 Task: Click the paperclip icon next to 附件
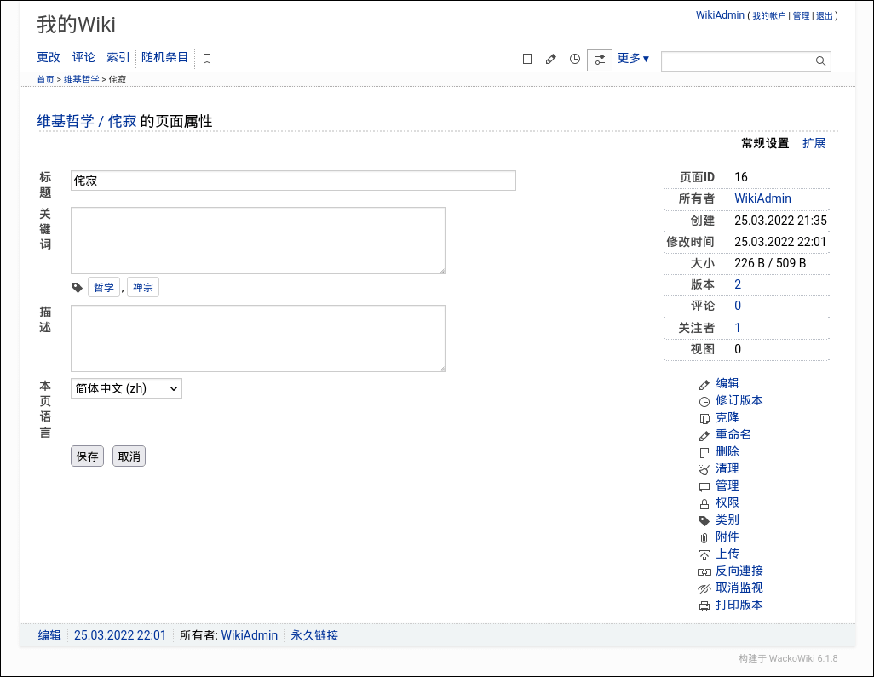pyautogui.click(x=704, y=536)
